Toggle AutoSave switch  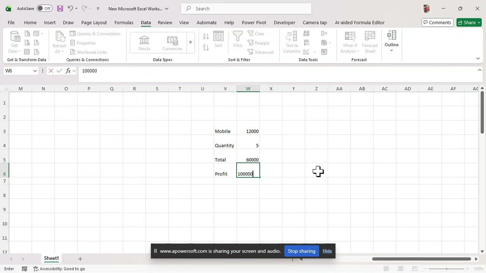click(45, 8)
